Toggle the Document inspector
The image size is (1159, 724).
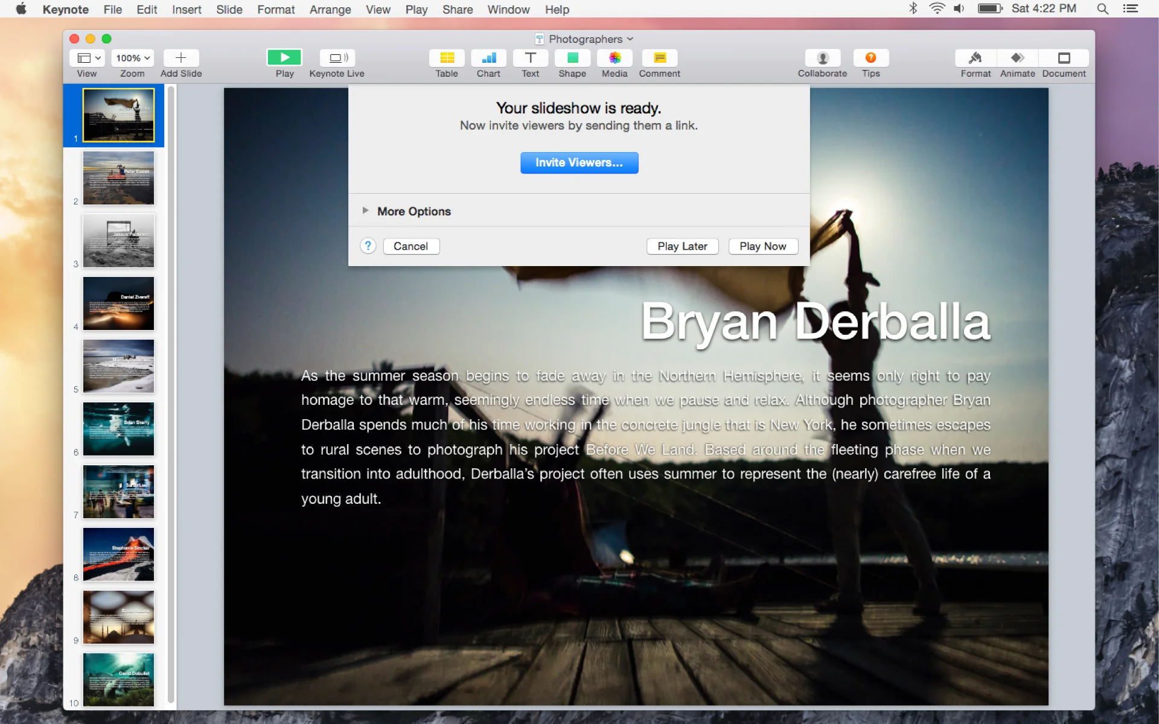1064,58
